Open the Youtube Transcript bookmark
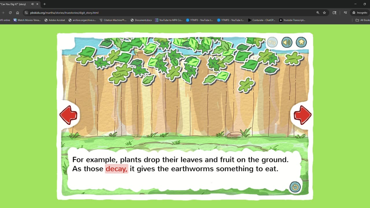Image resolution: width=370 pixels, height=208 pixels. [x=292, y=20]
